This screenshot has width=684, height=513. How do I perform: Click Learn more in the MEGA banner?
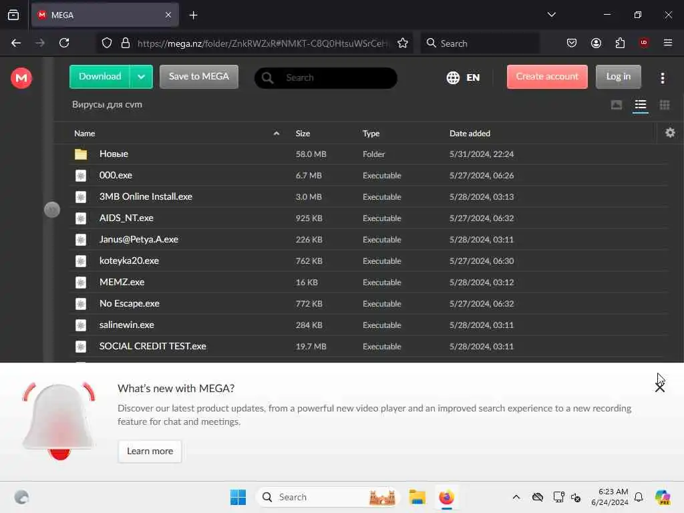coord(150,451)
